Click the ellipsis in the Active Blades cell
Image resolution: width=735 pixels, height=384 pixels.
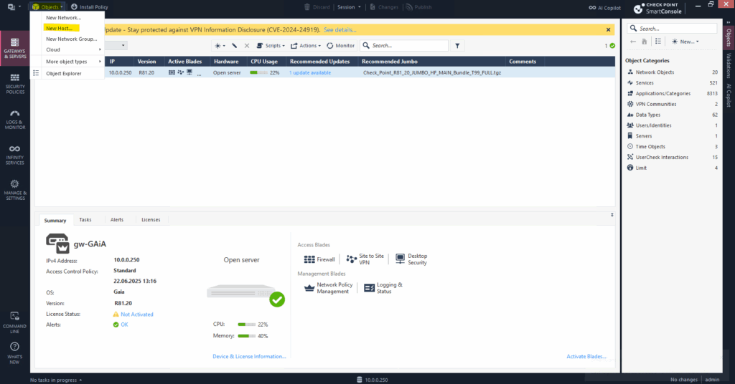coord(200,74)
